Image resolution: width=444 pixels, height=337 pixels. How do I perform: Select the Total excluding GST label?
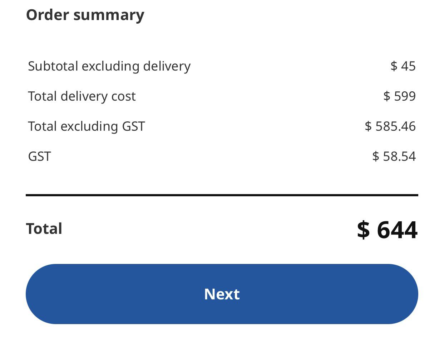click(86, 126)
